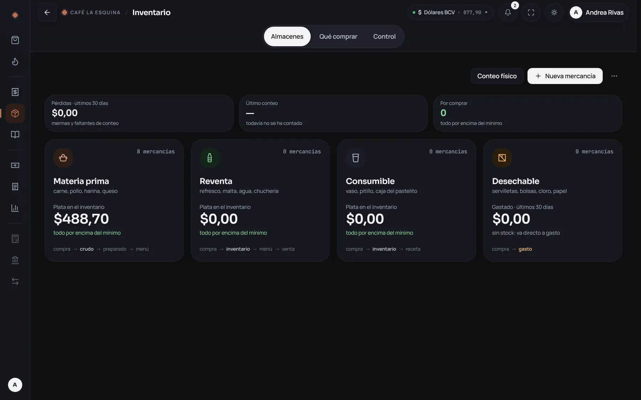The height and width of the screenshot is (400, 641).
Task: Open the notifications bell
Action: 508,12
